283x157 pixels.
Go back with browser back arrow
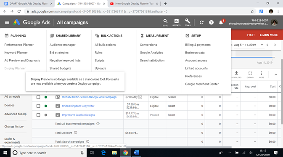(x=5, y=11)
